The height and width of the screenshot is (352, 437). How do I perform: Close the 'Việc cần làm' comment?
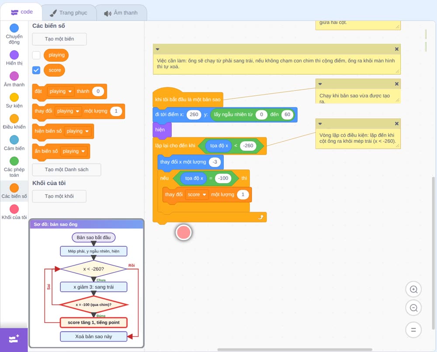pos(397,49)
